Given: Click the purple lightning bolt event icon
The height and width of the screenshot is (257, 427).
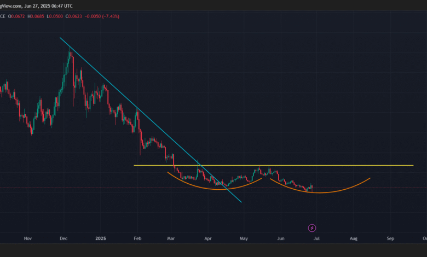Looking at the screenshot, I should pyautogui.click(x=312, y=228).
